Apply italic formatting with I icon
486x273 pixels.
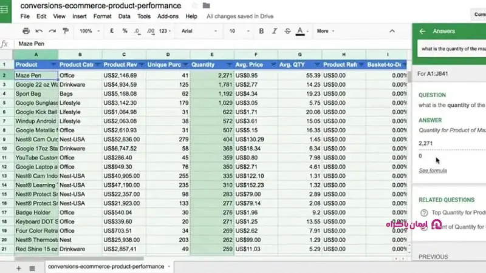pos(274,31)
